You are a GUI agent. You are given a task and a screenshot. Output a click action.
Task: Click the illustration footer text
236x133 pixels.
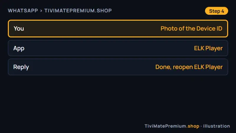point(217,126)
